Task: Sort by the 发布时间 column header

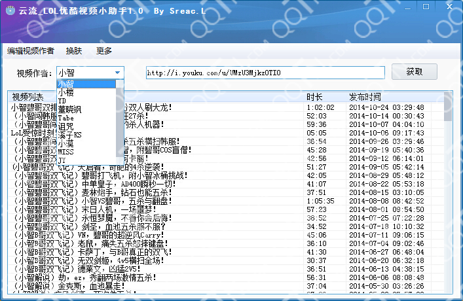Action: point(389,97)
